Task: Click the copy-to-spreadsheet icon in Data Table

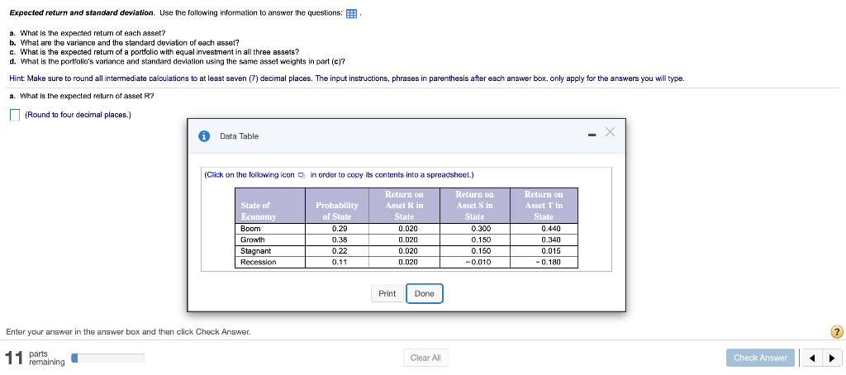Action: coord(302,175)
